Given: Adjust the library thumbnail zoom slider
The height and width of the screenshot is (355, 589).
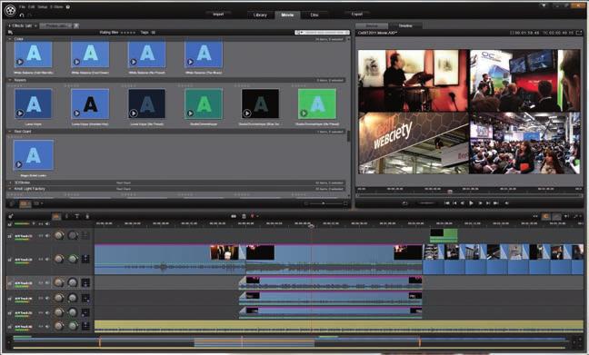Looking at the screenshot, I should 323,203.
